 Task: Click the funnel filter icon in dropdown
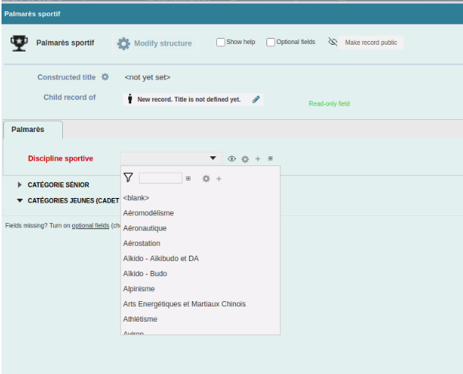pos(128,178)
